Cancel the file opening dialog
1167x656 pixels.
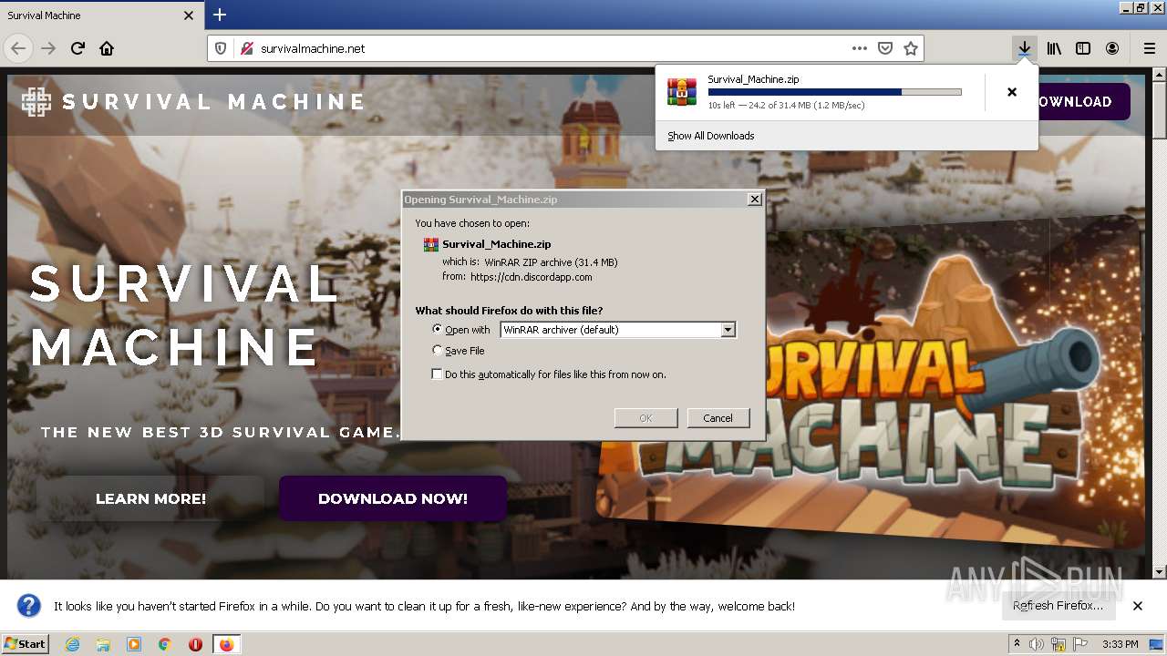click(718, 418)
